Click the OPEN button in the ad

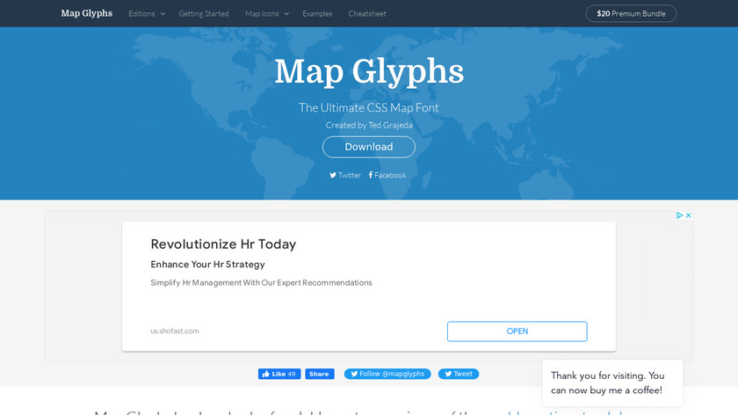[517, 331]
